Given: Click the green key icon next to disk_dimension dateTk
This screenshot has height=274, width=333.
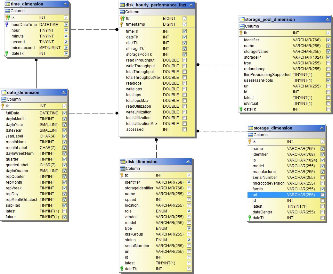Looking at the screenshot, I should tap(122, 269).
